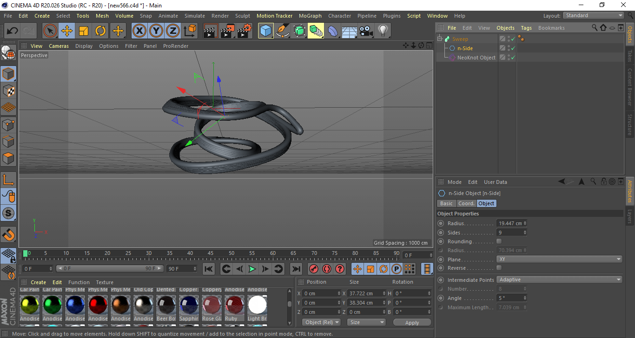635x338 pixels.
Task: Toggle X axis lock
Action: coord(139,31)
